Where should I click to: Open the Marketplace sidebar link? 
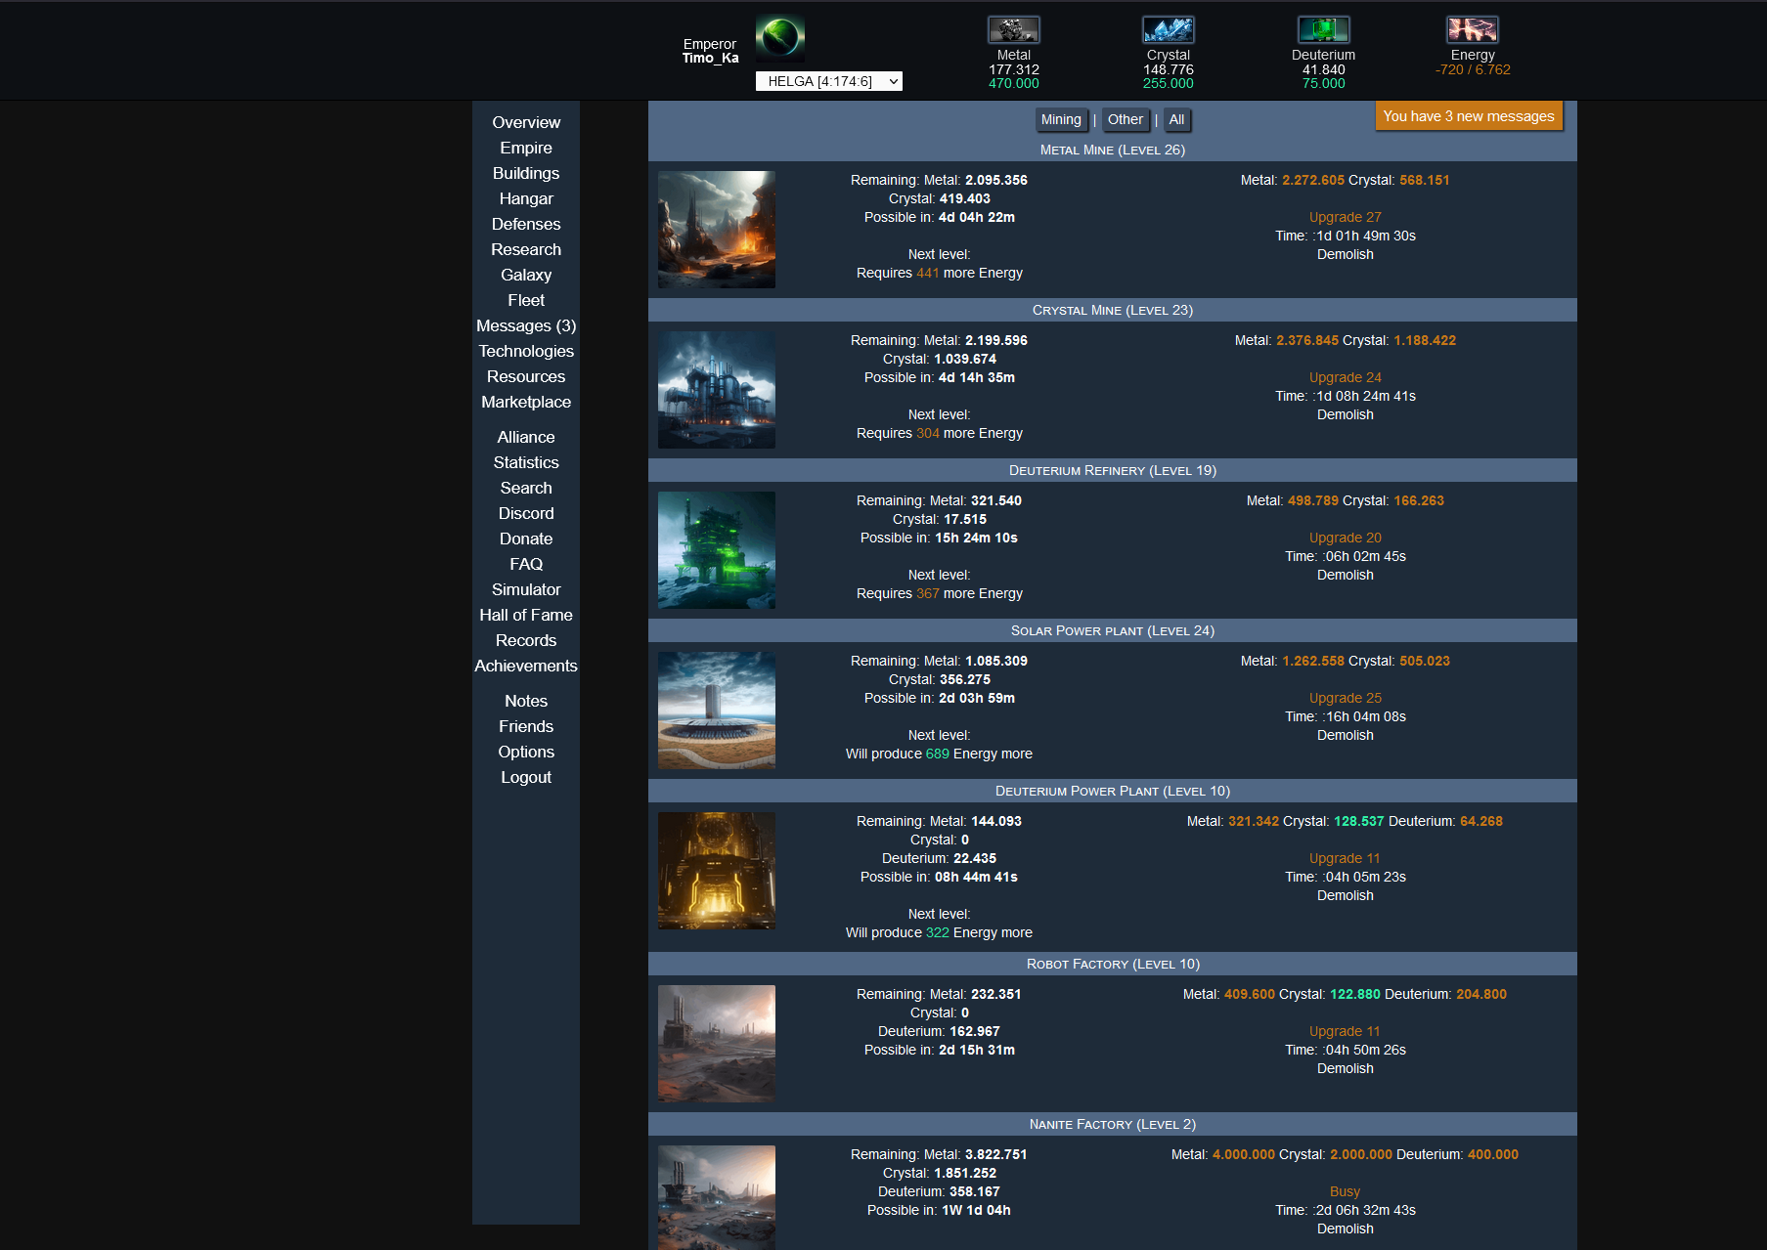click(x=526, y=402)
